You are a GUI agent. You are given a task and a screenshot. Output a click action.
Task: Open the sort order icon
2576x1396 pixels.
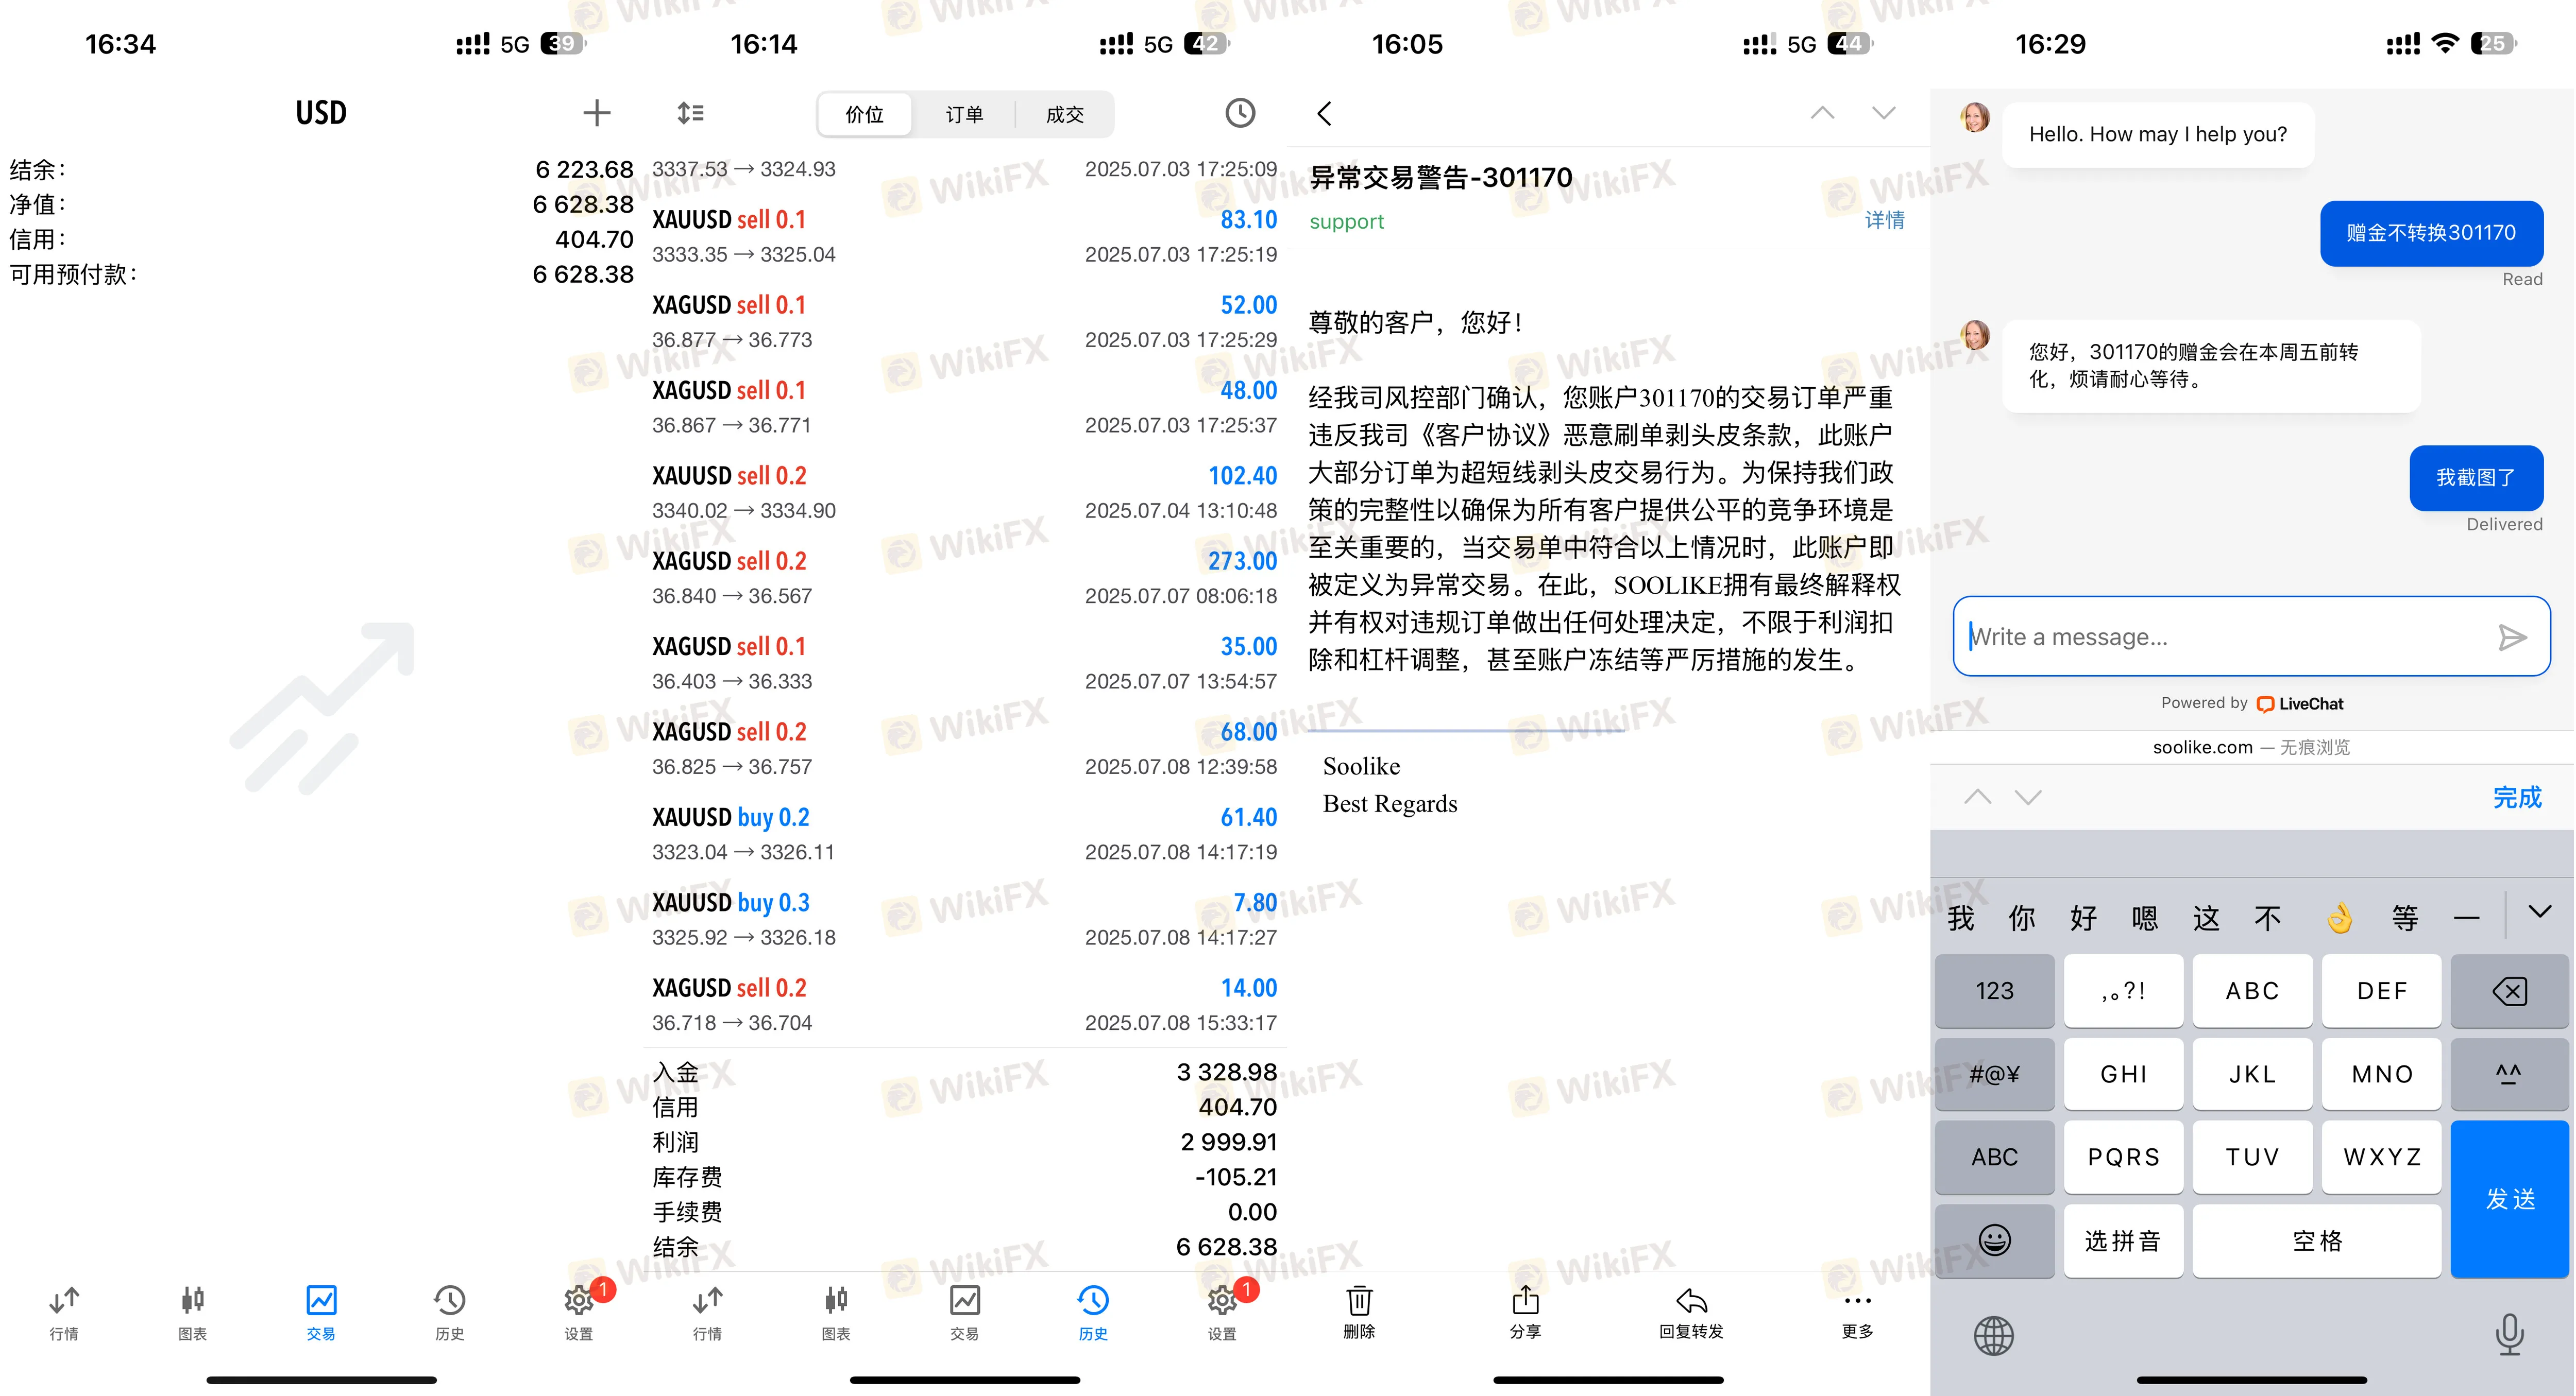click(690, 113)
